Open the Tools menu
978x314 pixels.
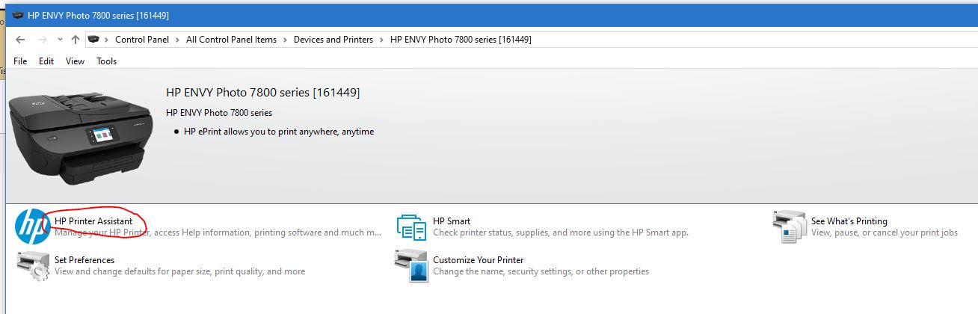pyautogui.click(x=106, y=61)
